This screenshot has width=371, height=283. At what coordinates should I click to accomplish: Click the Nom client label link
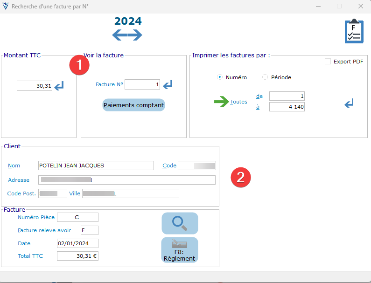(14, 166)
